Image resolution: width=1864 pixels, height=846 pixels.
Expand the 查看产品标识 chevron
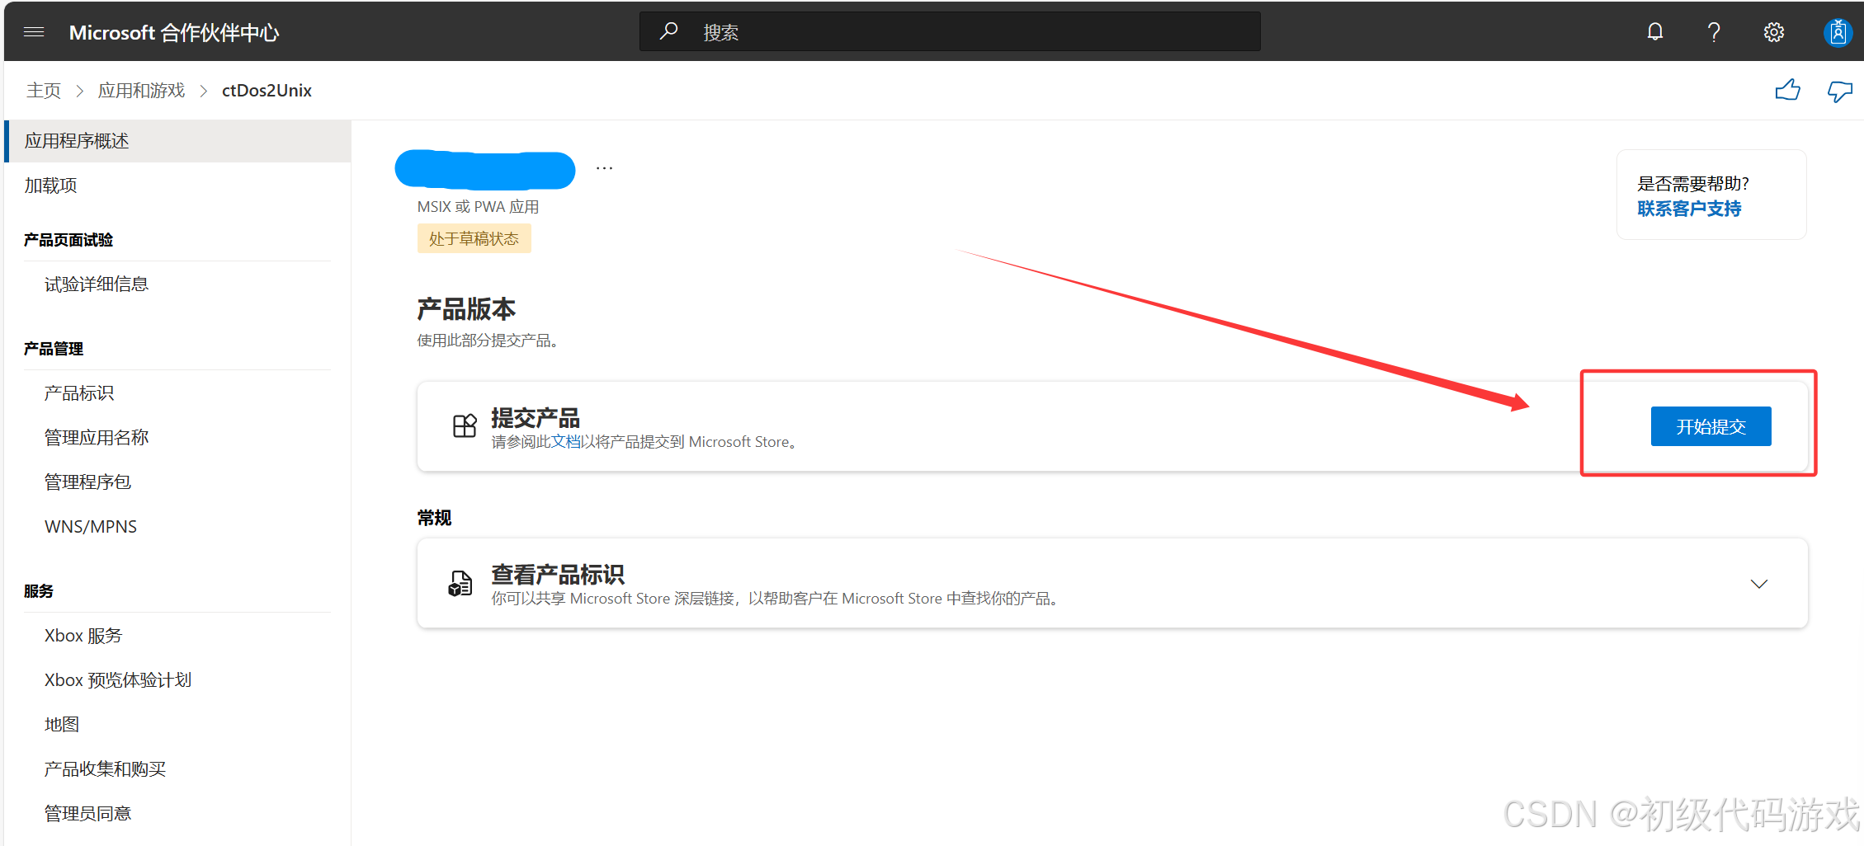[1758, 584]
